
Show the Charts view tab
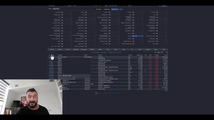pos(108,49)
